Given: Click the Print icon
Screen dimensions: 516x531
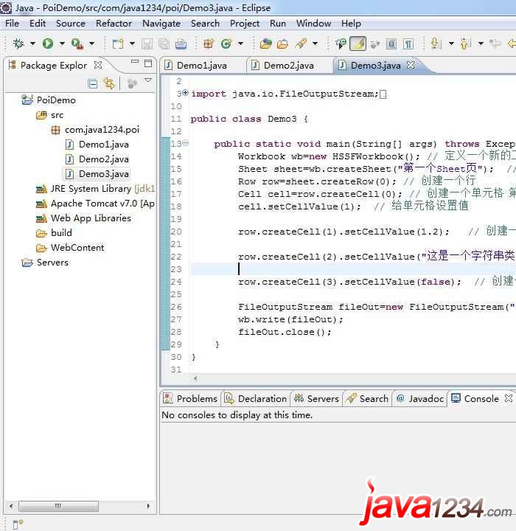Looking at the screenshot, I should tap(181, 44).
